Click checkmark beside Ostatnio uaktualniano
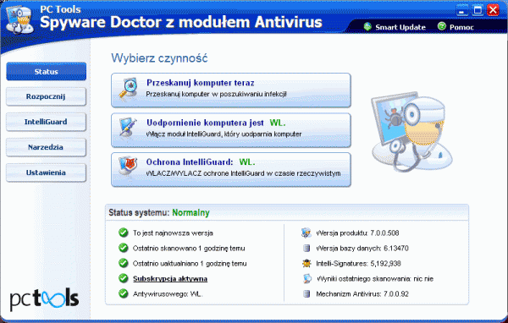The image size is (508, 323). click(123, 263)
